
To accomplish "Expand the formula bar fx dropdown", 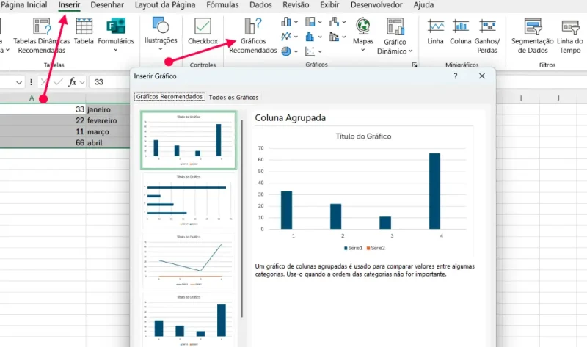I will click(x=82, y=82).
